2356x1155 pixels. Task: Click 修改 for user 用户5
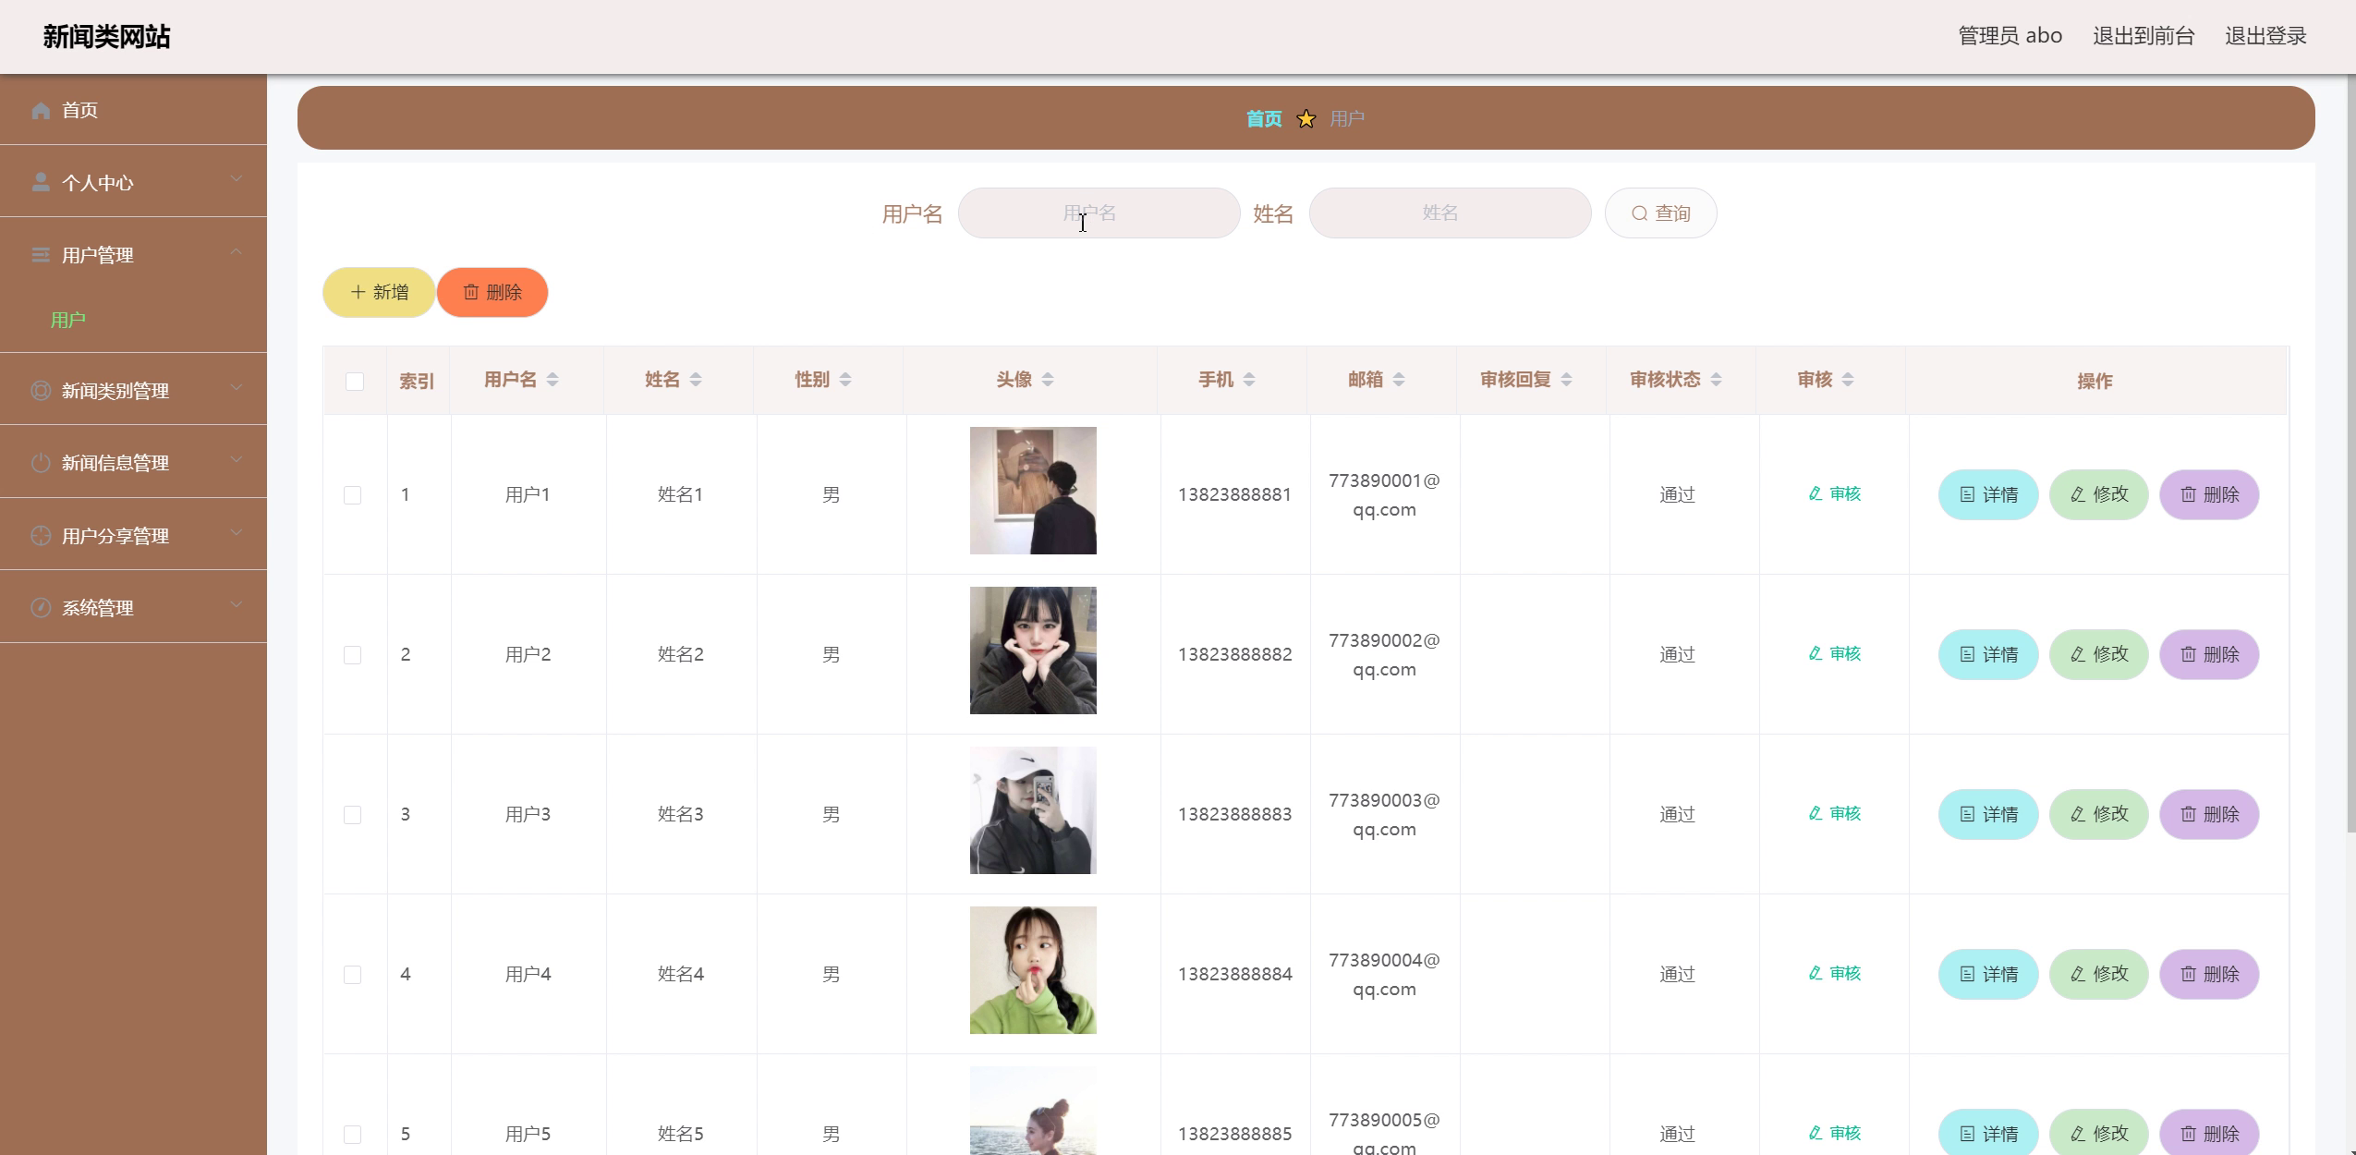tap(2099, 1133)
